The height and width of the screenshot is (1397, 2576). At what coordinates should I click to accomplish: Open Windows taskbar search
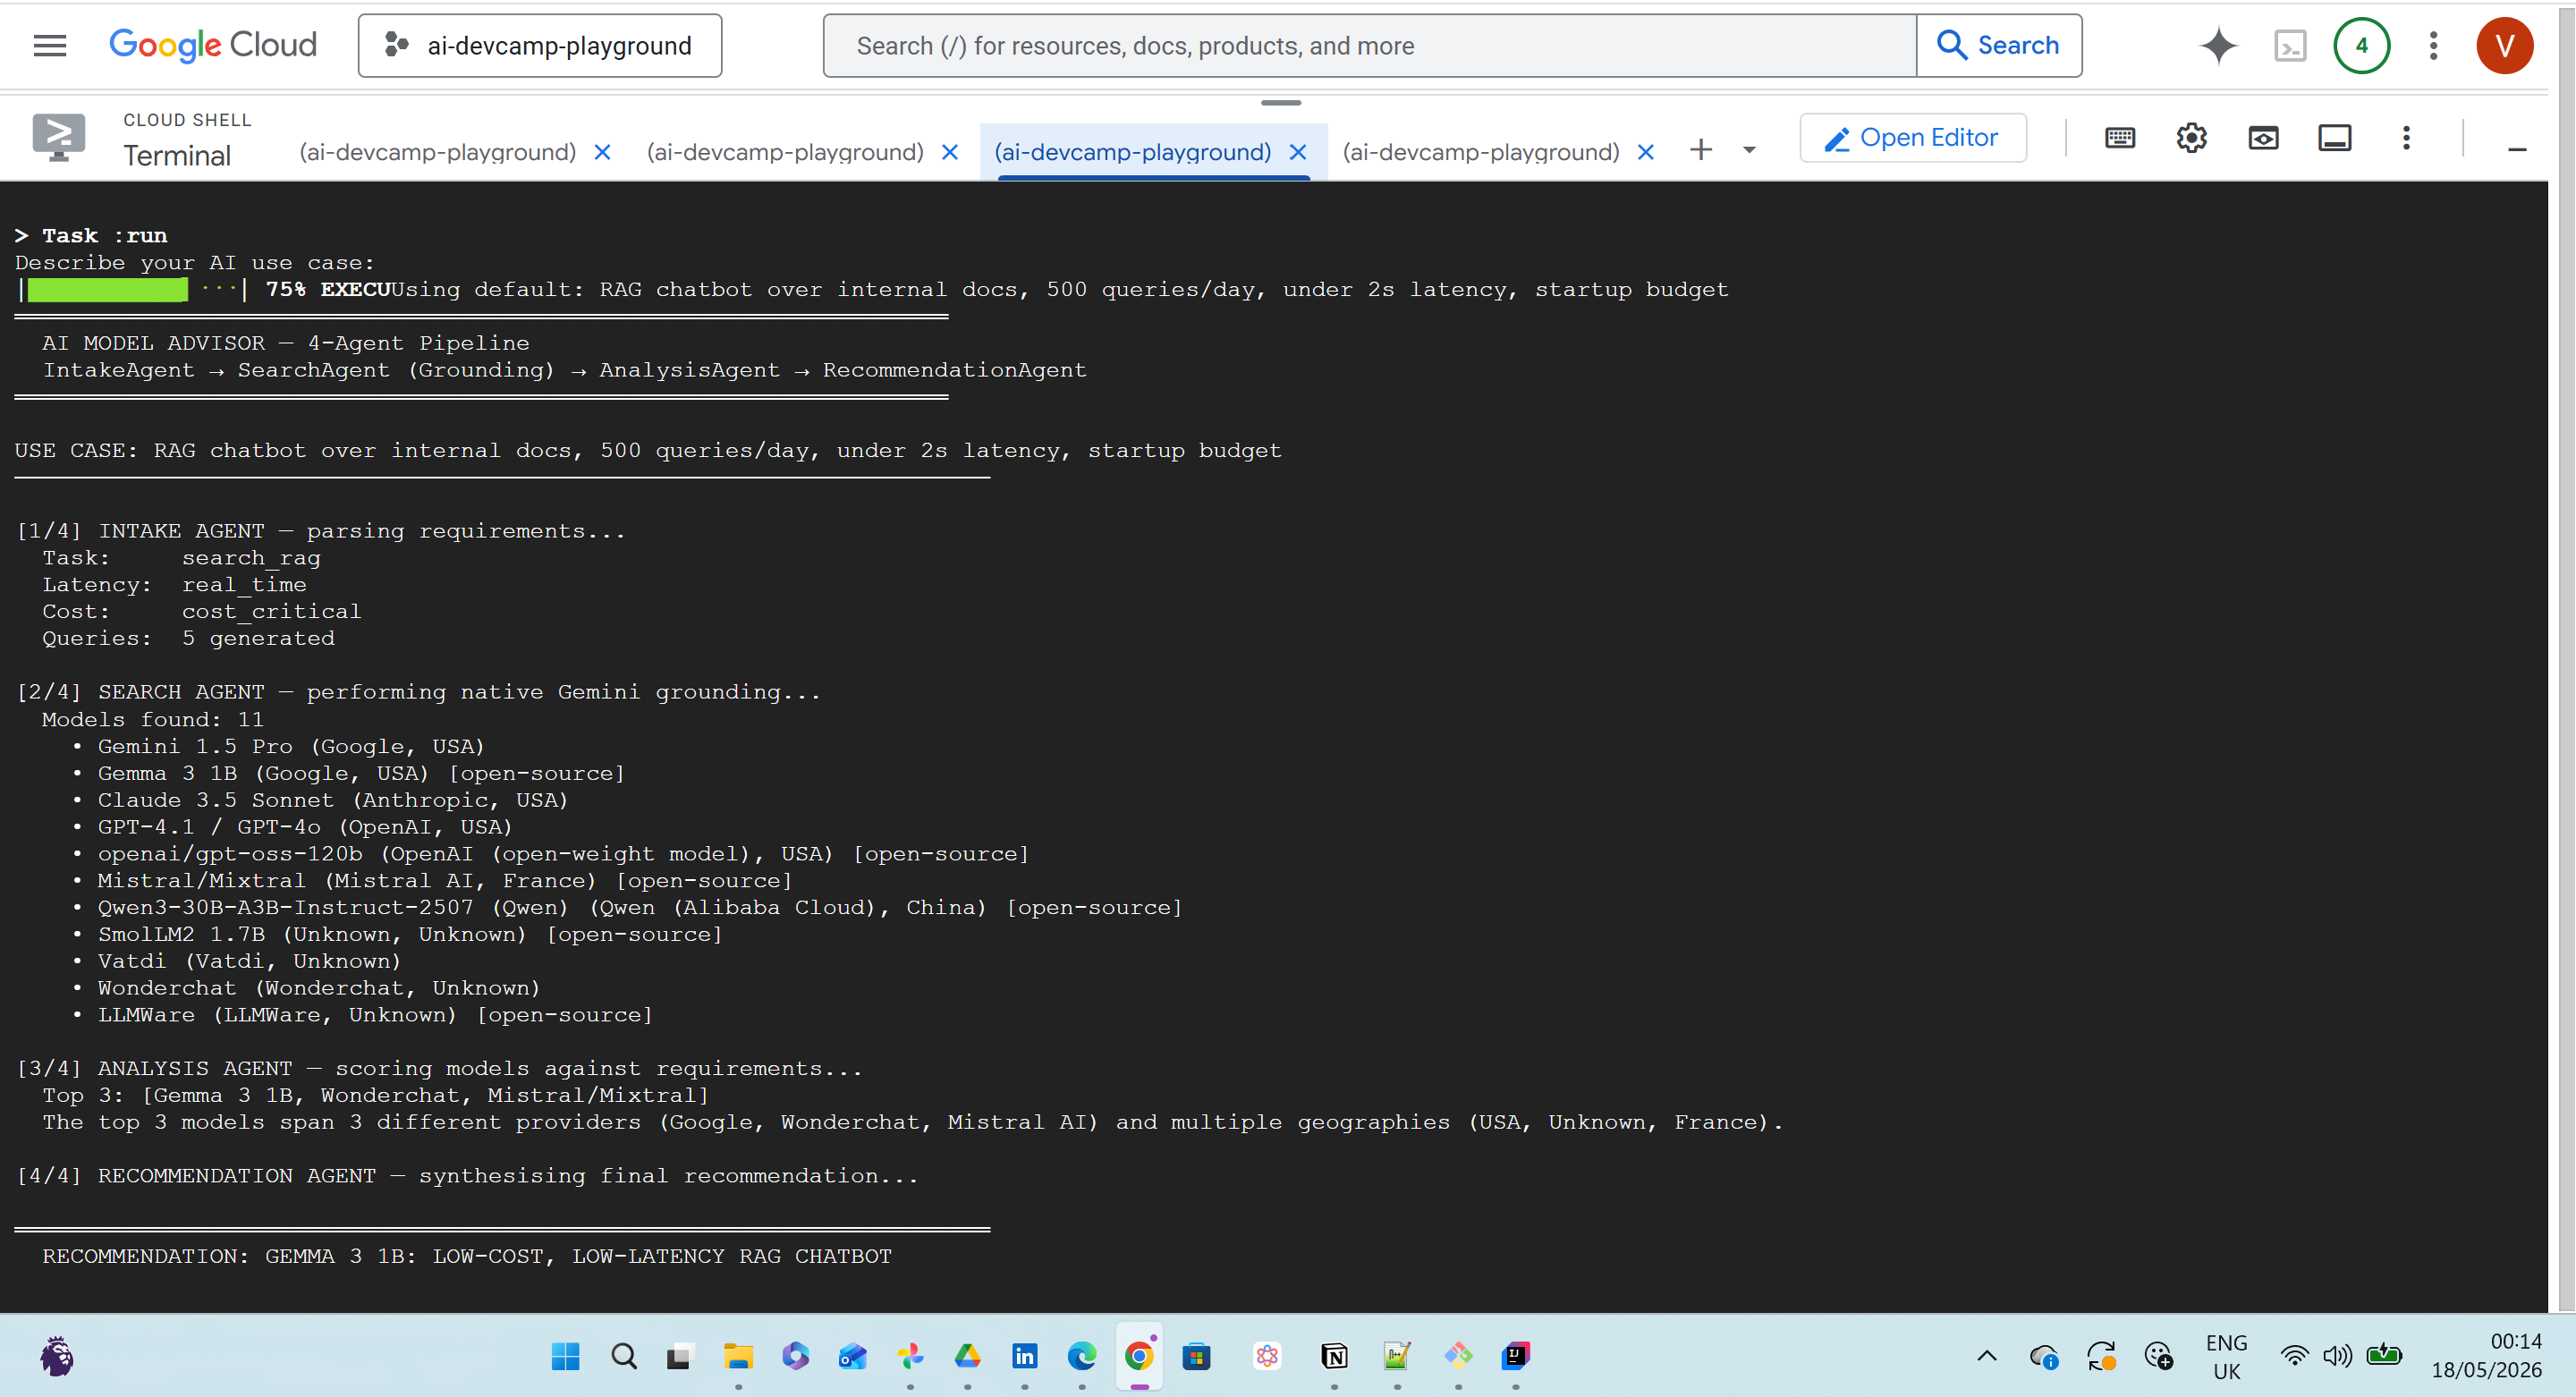[624, 1356]
